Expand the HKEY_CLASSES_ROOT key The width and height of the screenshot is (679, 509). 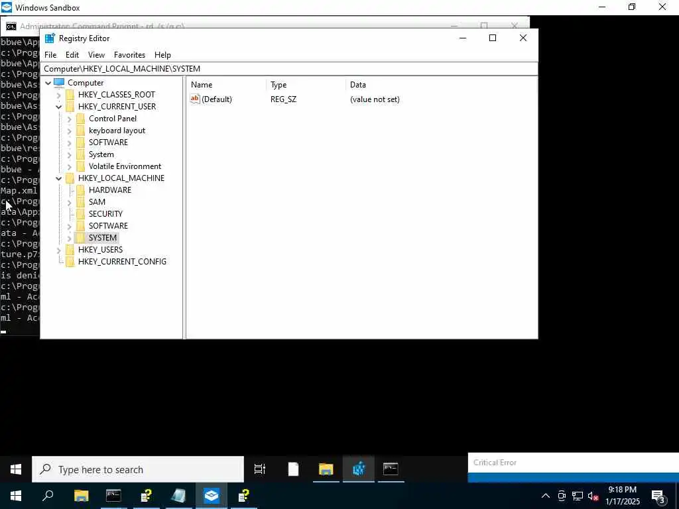tap(59, 95)
